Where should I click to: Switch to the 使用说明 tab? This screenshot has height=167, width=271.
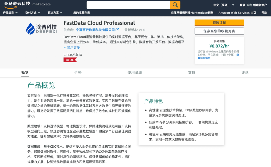135,73
